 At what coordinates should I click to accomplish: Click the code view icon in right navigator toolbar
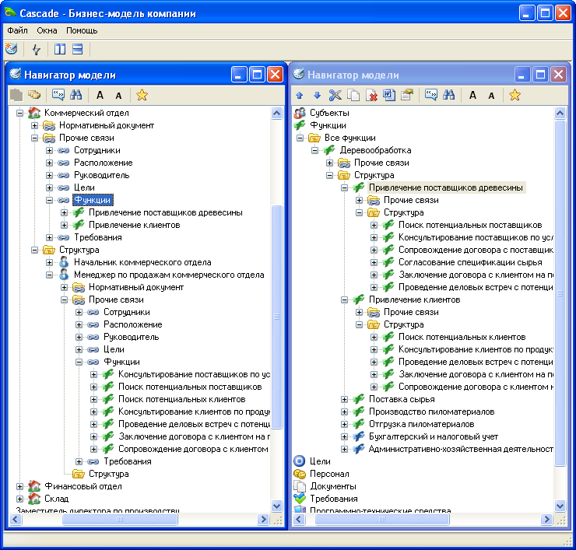point(430,95)
